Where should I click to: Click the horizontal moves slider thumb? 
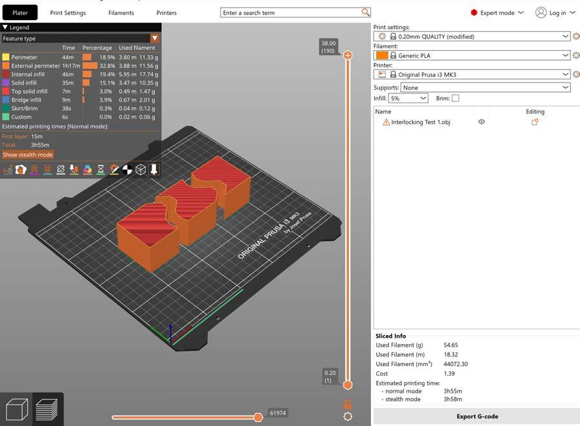(x=258, y=418)
